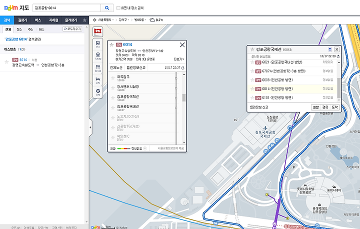Viewport: 360px width, 229px height.
Task: Close the 6014 route popup
Action: [182, 45]
